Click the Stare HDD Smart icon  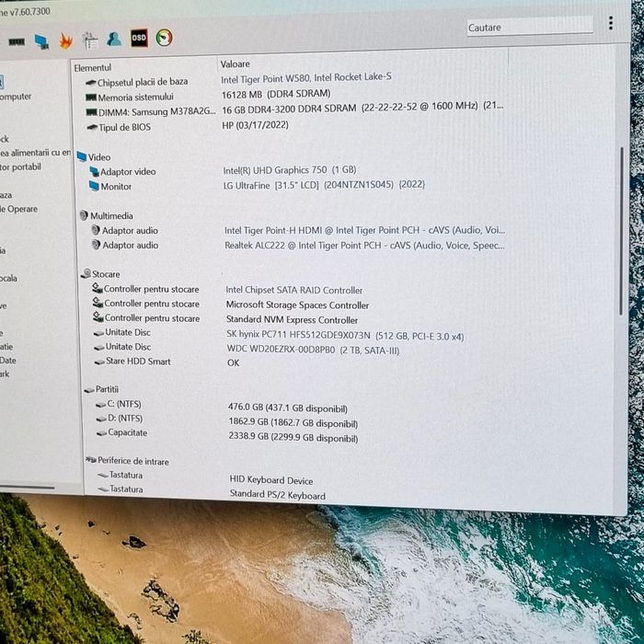coord(99,362)
